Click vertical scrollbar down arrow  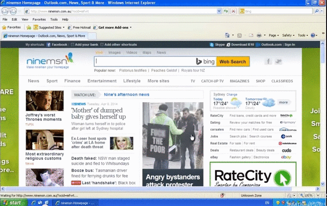[323, 184]
